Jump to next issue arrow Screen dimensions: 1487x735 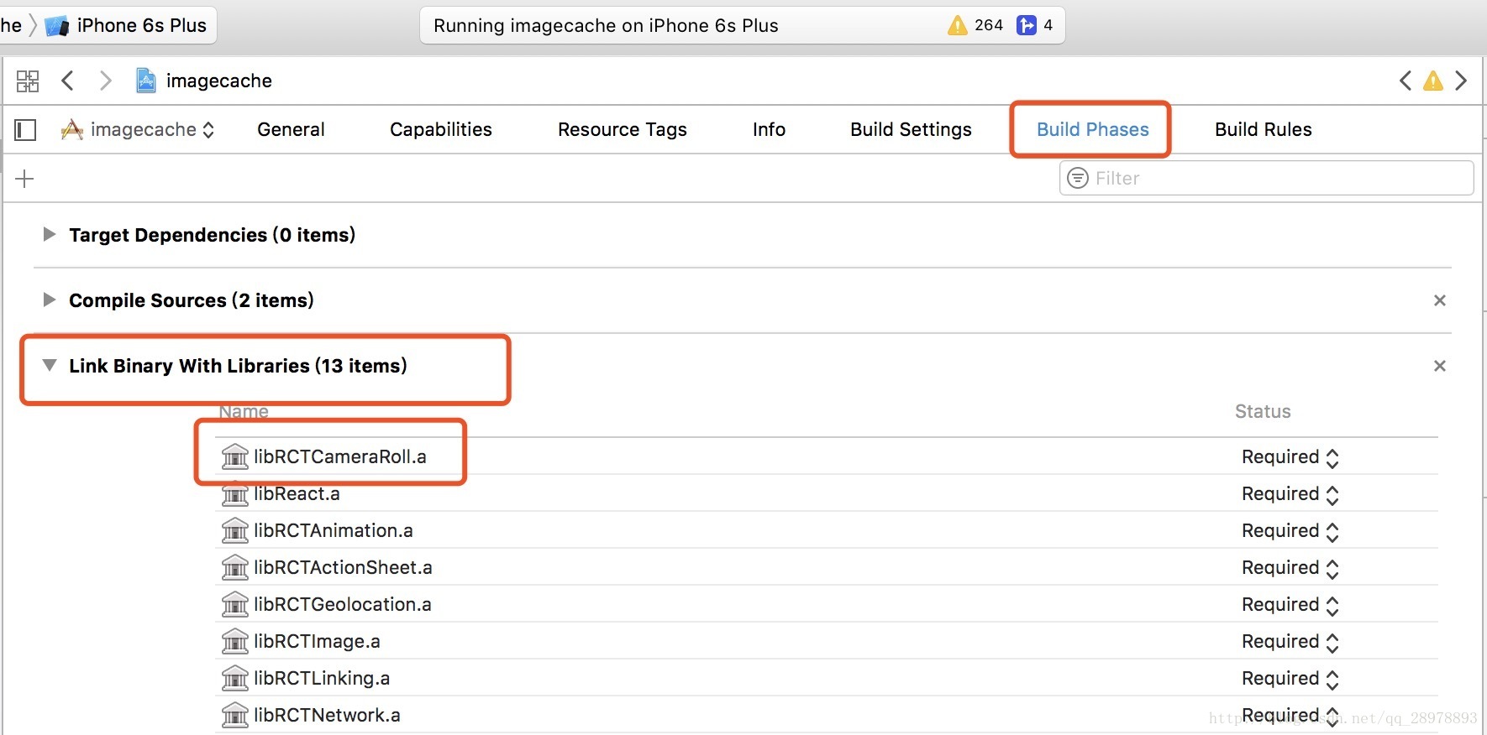coord(1461,81)
